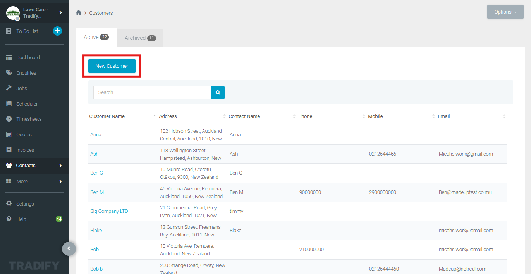
Task: Expand the Lawn Care account menu
Action: pos(60,13)
